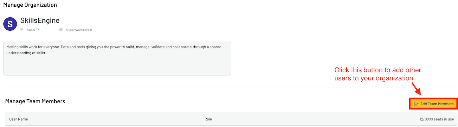Image resolution: width=458 pixels, height=127 pixels.
Task: Click the 'understanding of skills' description line
Action: (x=26, y=53)
